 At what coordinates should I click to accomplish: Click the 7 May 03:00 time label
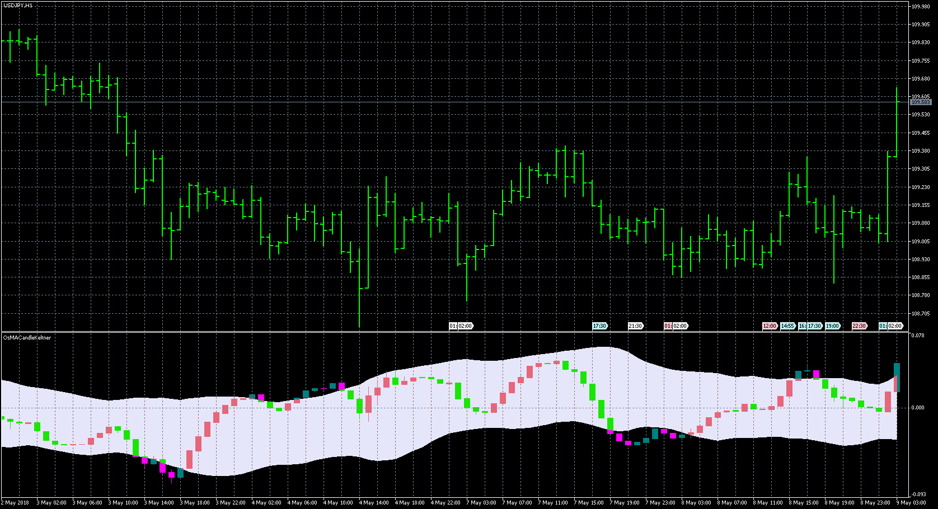click(x=482, y=503)
